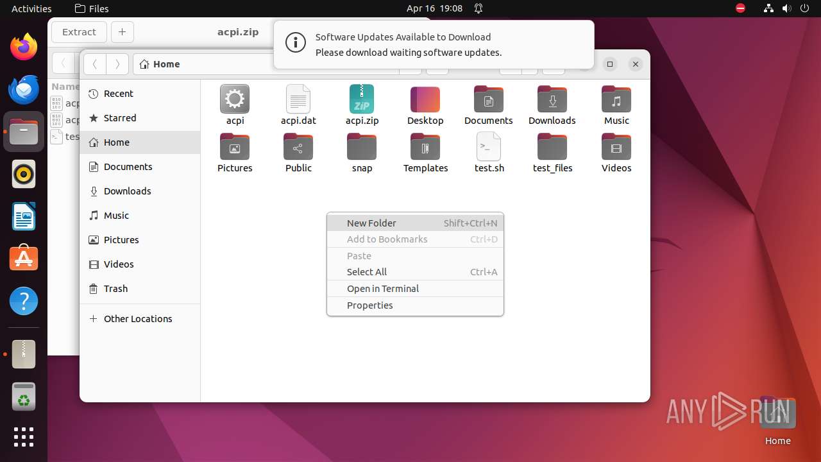Open the Music folder icon in grid

point(616,99)
